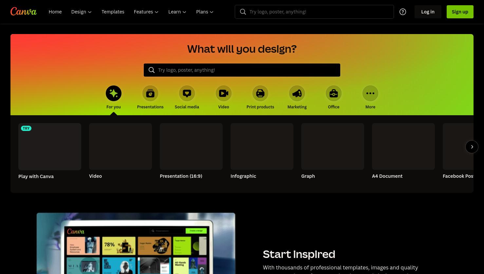The image size is (484, 274).
Task: Expand the Design dropdown menu
Action: pos(82,12)
